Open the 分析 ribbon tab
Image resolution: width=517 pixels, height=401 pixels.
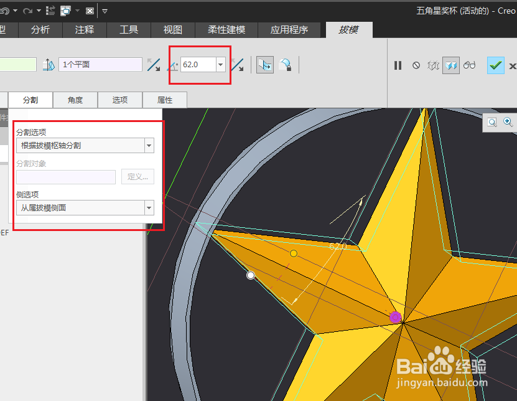click(x=40, y=30)
